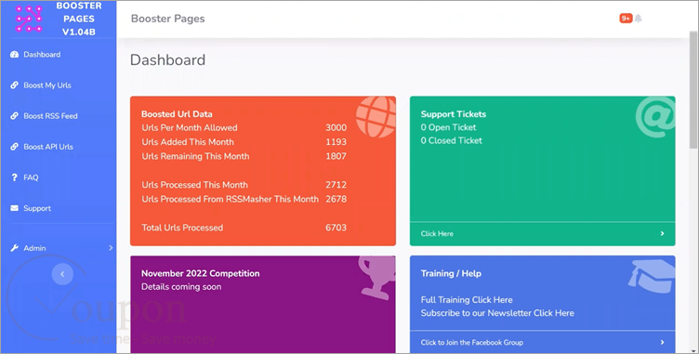Click the Dashboard gauge icon in sidebar
The width and height of the screenshot is (699, 354).
(x=14, y=55)
